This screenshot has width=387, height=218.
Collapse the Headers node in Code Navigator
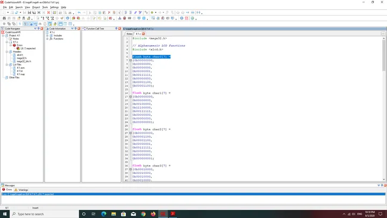(x=7, y=52)
